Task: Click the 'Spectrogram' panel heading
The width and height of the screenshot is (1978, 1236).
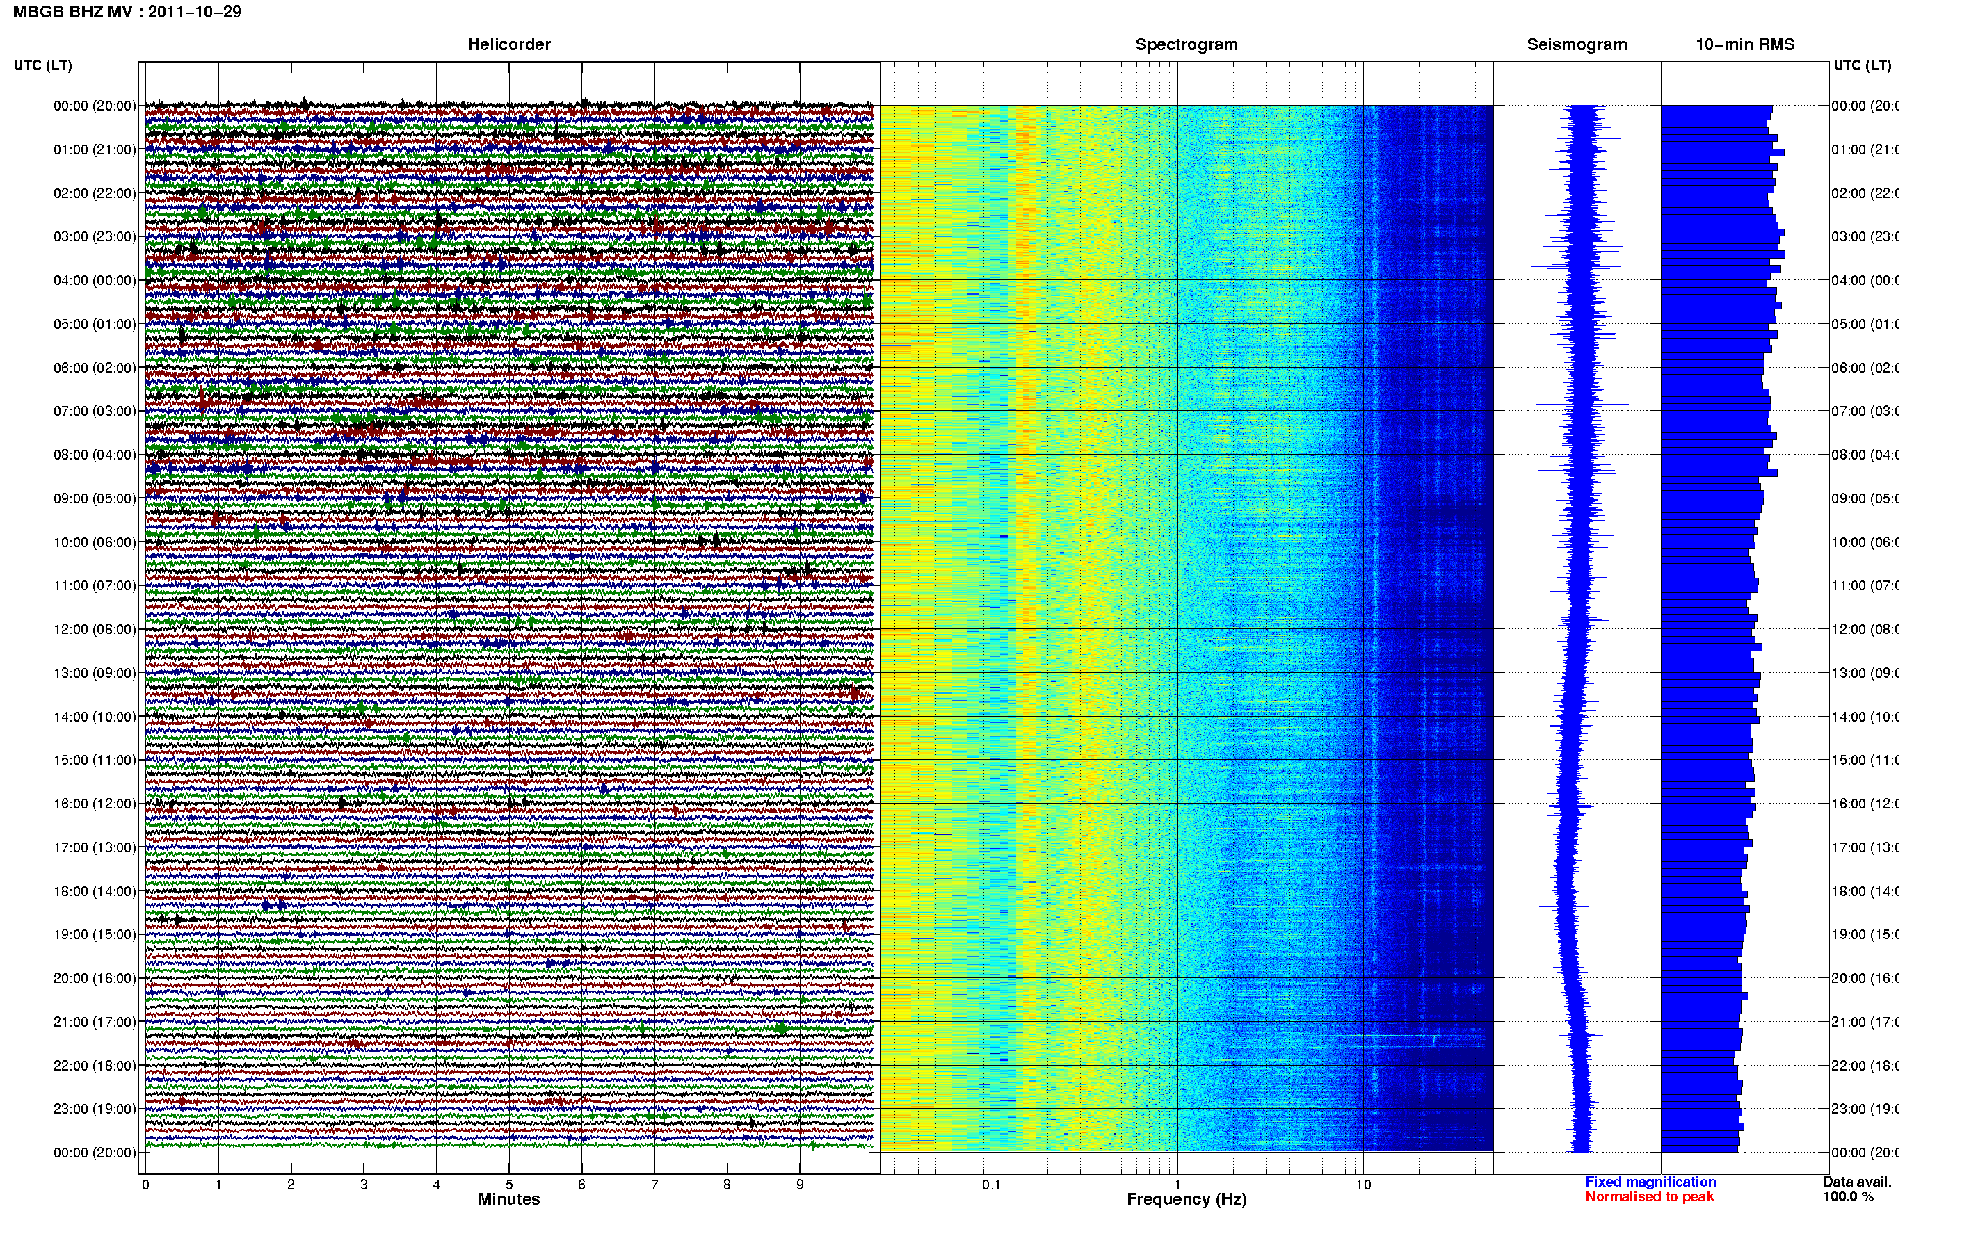Action: coord(1187,44)
